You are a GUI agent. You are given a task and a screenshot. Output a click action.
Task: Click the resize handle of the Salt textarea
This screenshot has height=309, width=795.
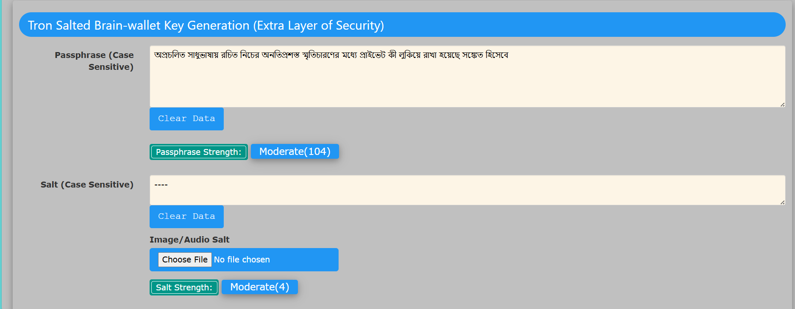(x=782, y=202)
